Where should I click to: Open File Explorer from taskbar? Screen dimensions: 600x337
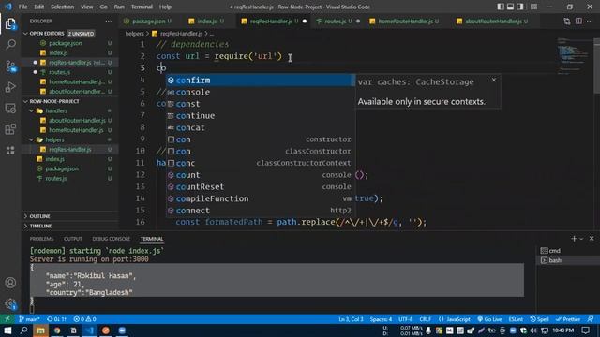(x=40, y=330)
